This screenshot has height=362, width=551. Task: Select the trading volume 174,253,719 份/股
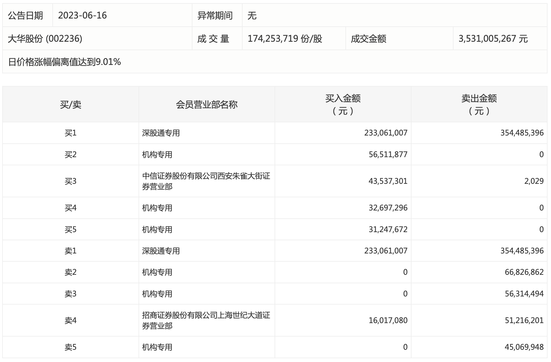(x=285, y=39)
